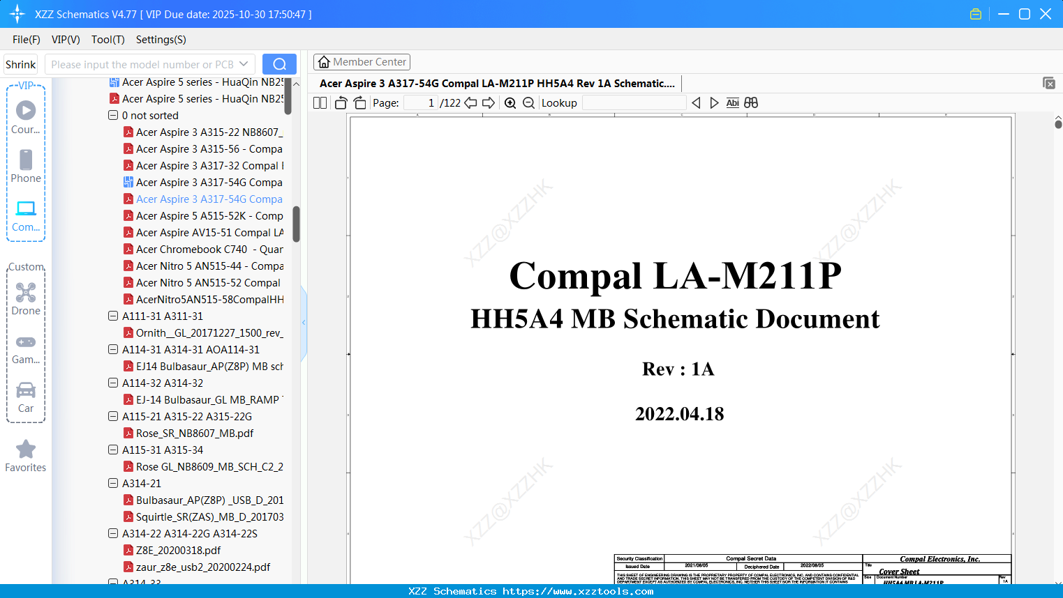Zoom in on the schematic
This screenshot has height=598, width=1063.
pos(510,103)
